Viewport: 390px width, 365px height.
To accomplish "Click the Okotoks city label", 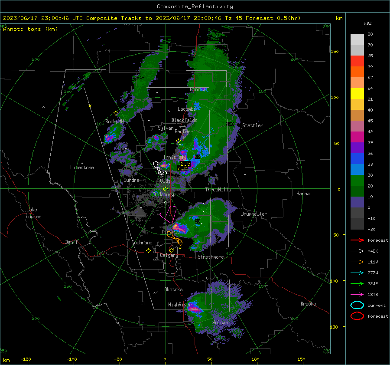I will tap(173, 289).
